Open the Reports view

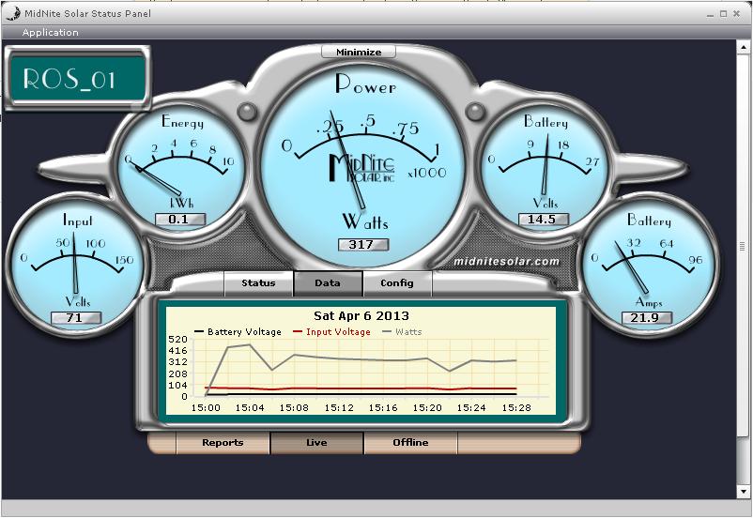[x=223, y=443]
